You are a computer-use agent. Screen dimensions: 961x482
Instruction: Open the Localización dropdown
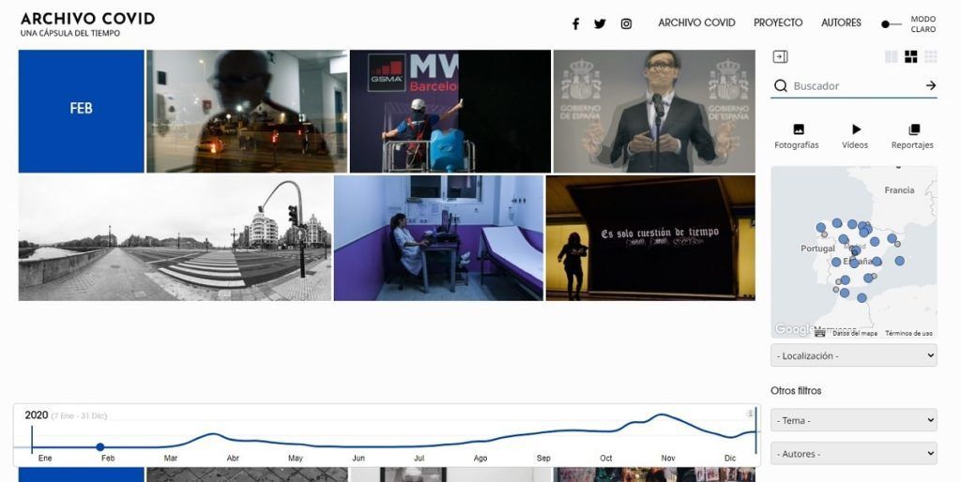[854, 355]
